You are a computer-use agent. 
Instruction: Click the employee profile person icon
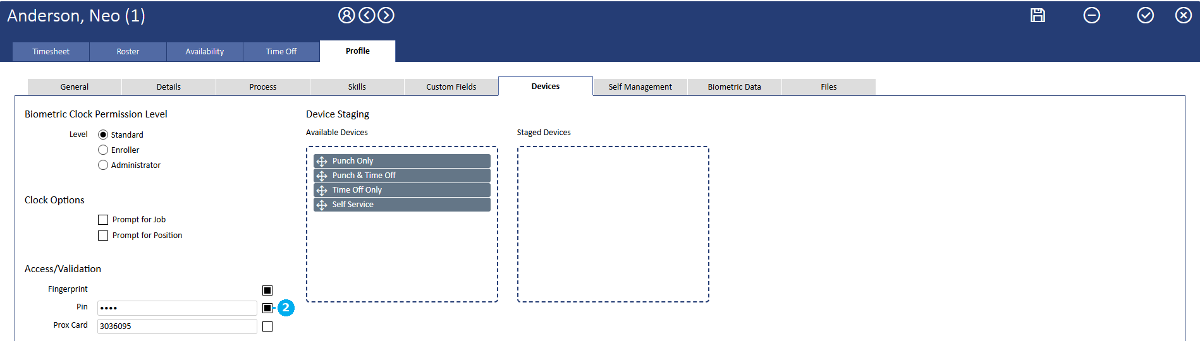pyautogui.click(x=346, y=15)
